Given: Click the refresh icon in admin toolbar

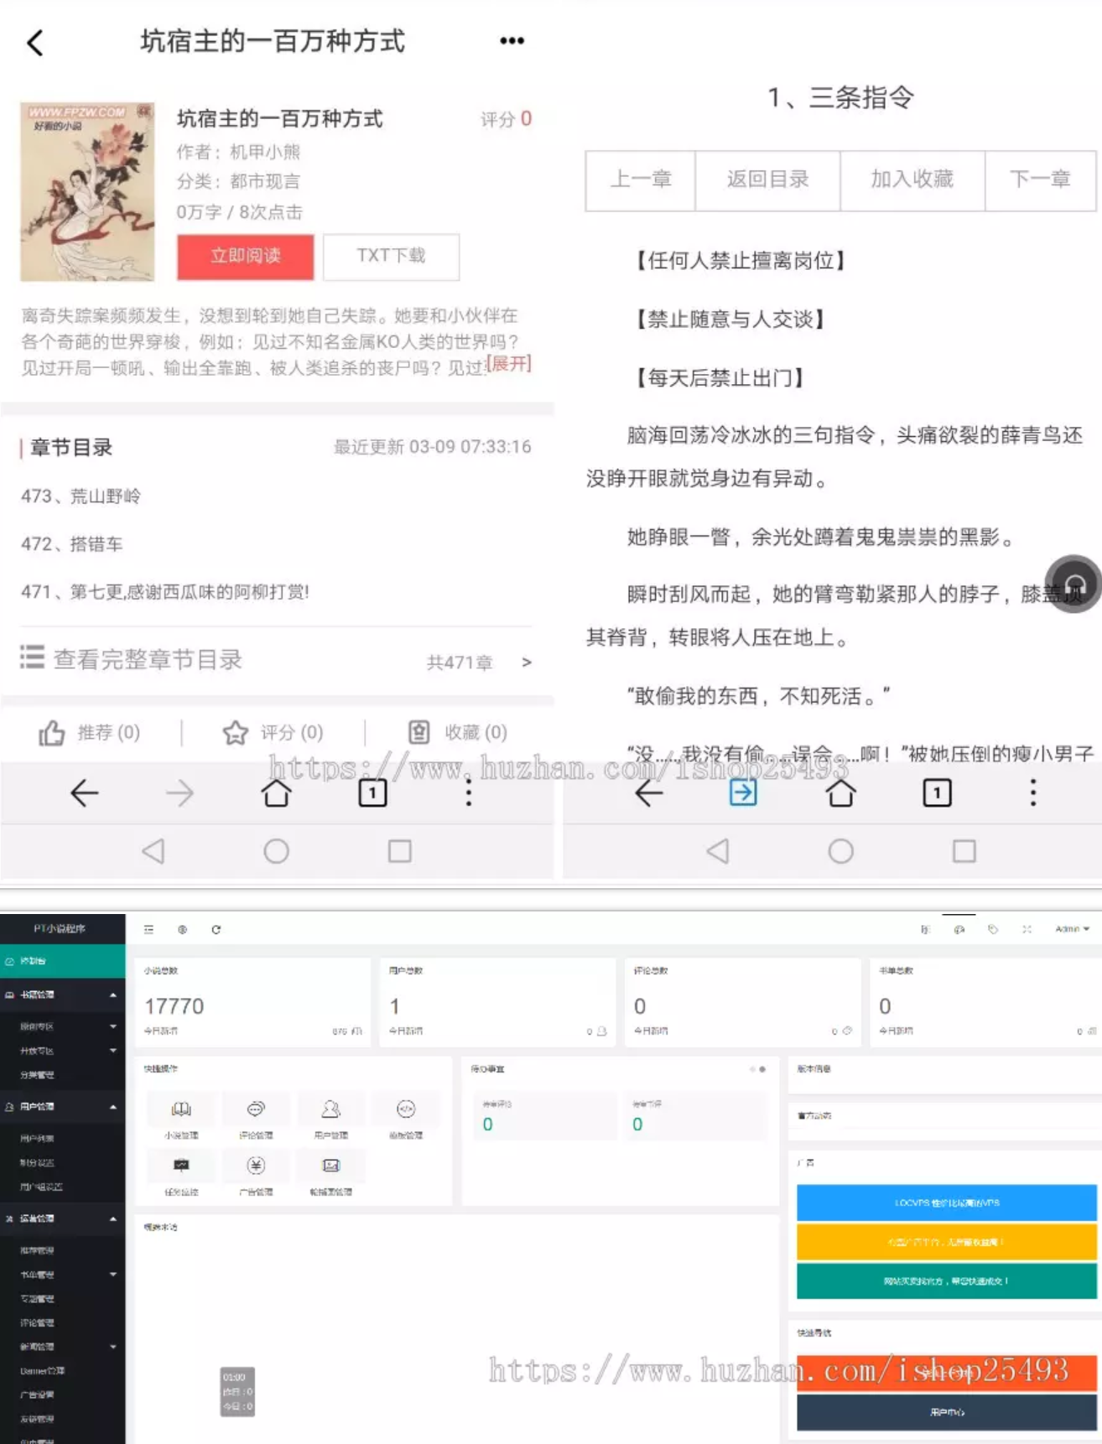Looking at the screenshot, I should [216, 929].
